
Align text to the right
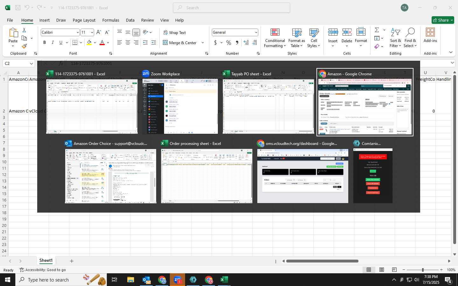click(136, 43)
